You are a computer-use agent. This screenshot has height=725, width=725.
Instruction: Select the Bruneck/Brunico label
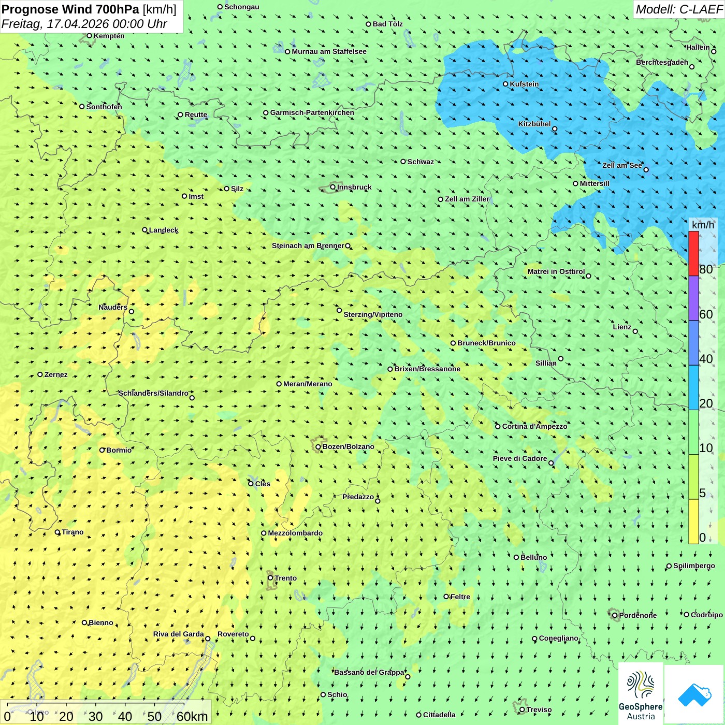click(x=486, y=343)
